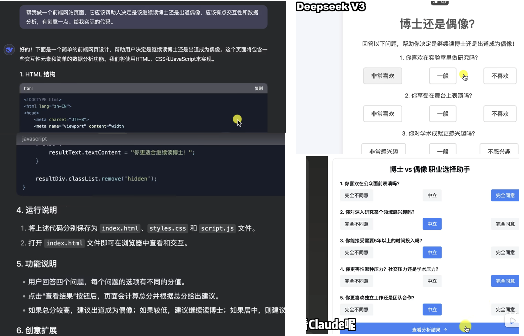Select 完全不同意 for 社交压力还是学术压力 question
This screenshot has width=524, height=336.
point(357,281)
